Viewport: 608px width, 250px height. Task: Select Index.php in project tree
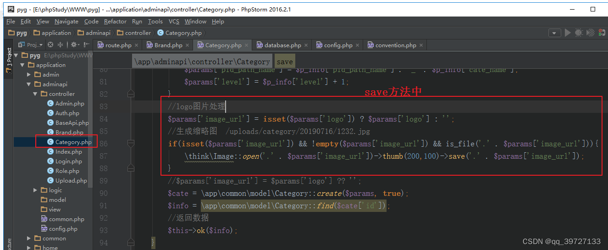point(64,151)
